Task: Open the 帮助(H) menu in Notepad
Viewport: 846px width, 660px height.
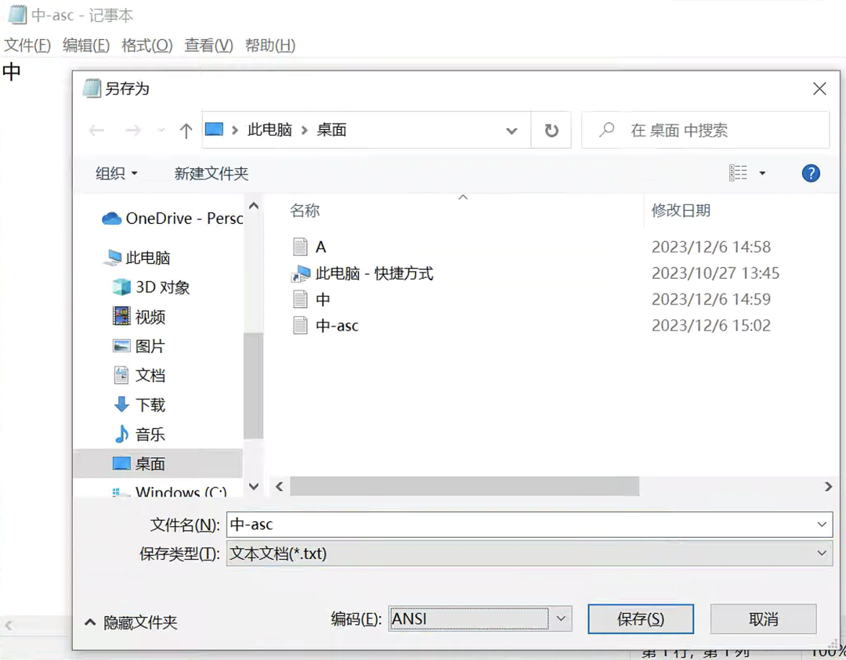Action: [270, 45]
